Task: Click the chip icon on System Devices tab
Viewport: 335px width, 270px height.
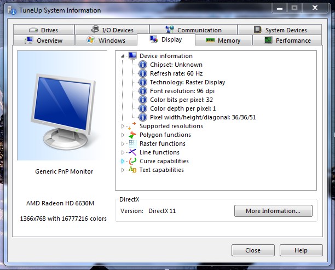Action: click(x=258, y=30)
